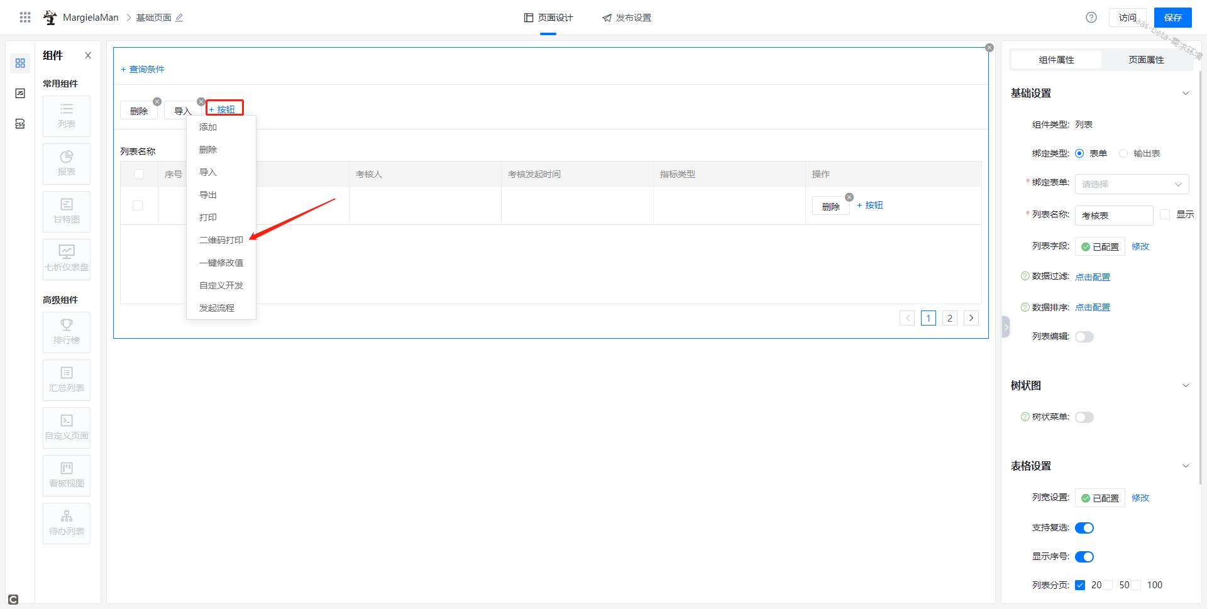Choose 发起流程 from button menu
Viewport: 1207px width, 609px height.
221,308
